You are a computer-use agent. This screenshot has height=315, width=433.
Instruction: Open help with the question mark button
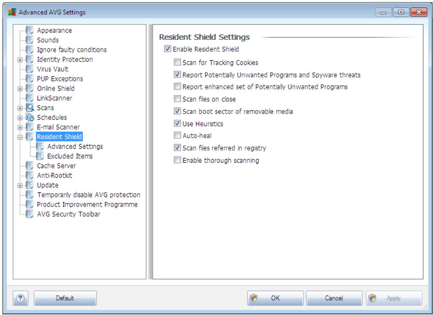coord(20,298)
